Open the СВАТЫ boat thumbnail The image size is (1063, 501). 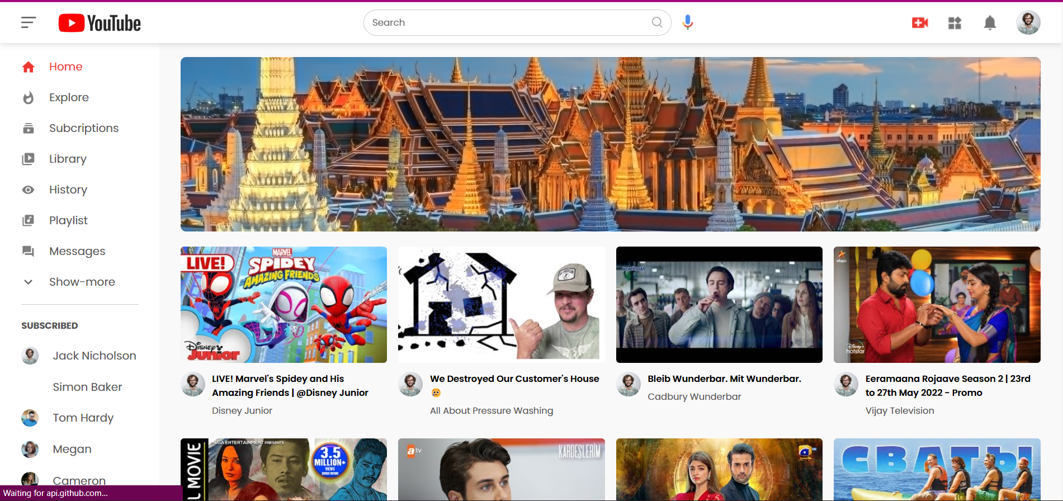click(x=937, y=470)
